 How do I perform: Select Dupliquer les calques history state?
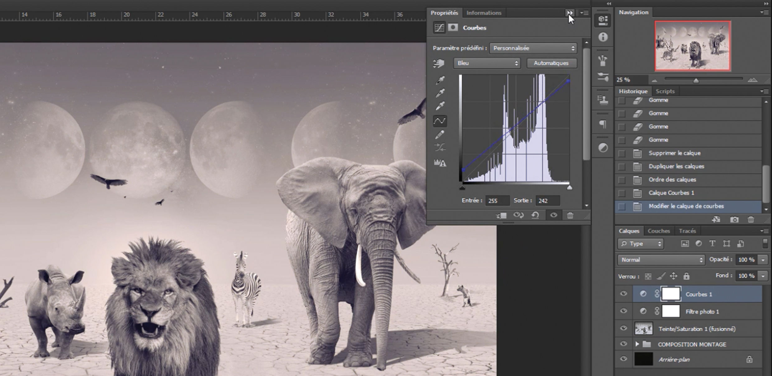[x=688, y=166]
